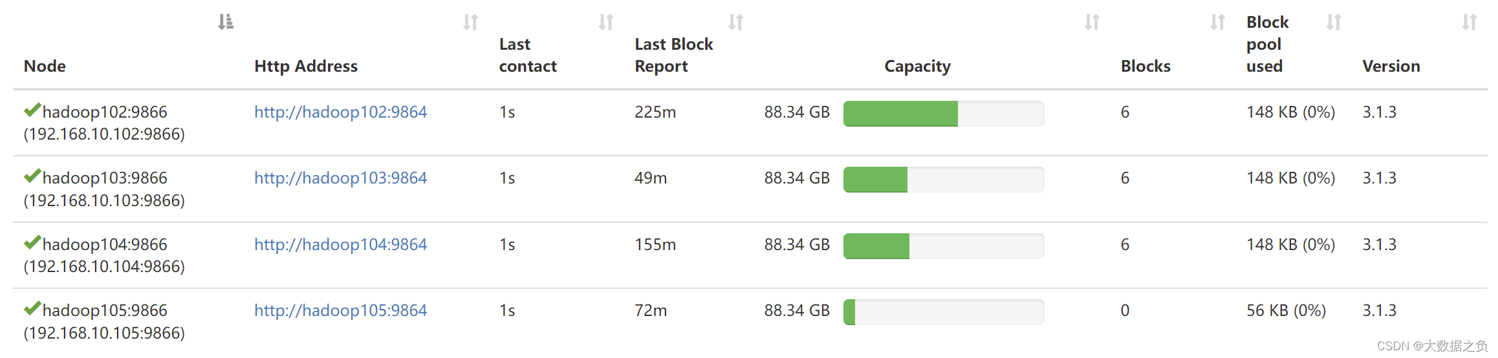Sort by Block pool used icon
The image size is (1498, 358).
1334,22
